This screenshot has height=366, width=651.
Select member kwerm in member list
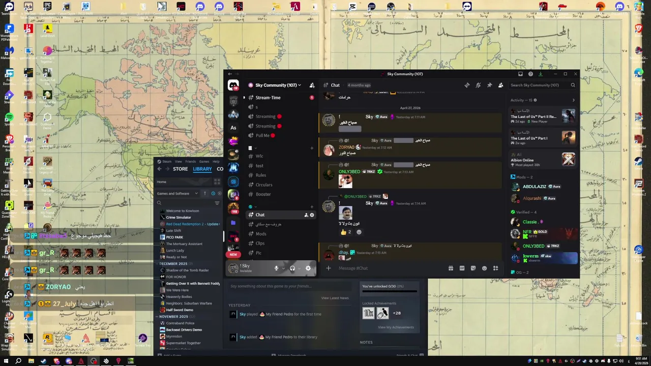pos(543,258)
